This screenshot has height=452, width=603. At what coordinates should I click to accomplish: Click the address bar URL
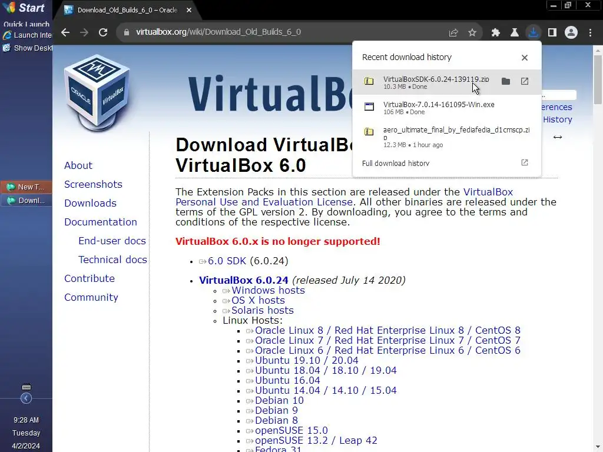click(x=218, y=32)
